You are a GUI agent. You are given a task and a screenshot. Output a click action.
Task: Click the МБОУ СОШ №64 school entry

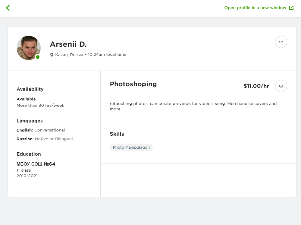coord(36,164)
